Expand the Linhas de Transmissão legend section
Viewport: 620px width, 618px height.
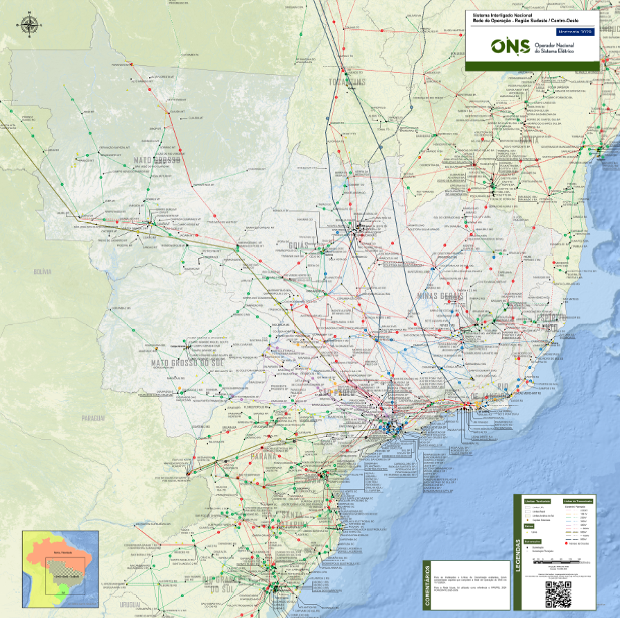tap(578, 501)
